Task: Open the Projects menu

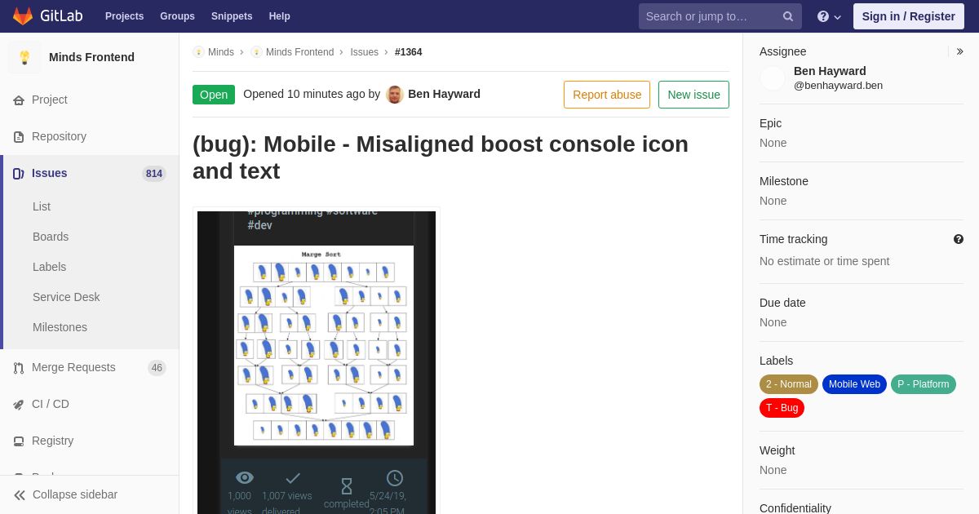Action: 124,16
